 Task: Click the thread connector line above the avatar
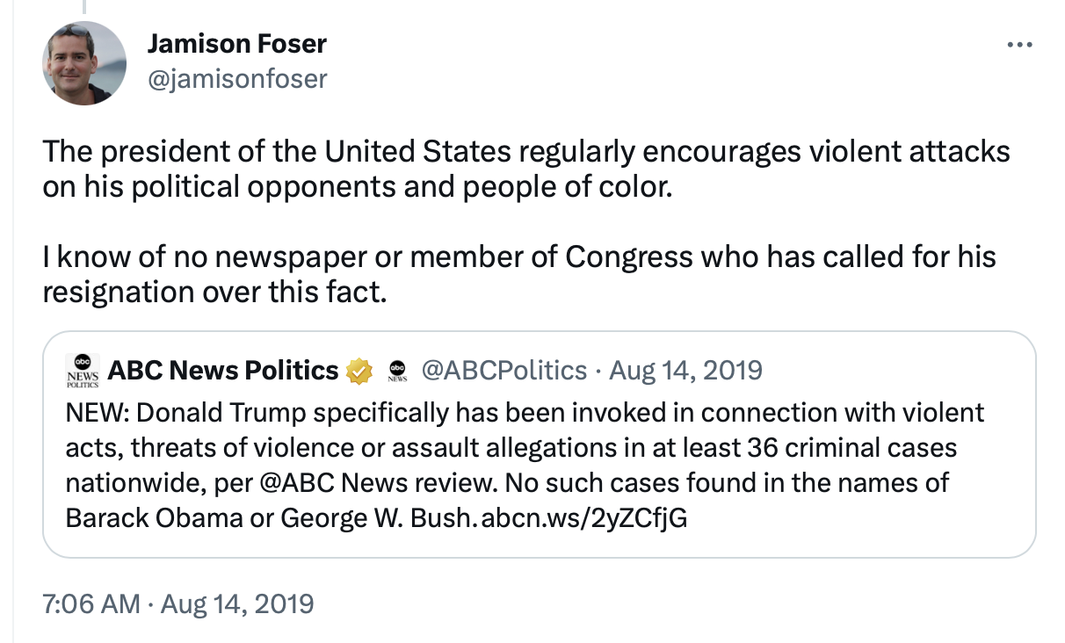point(85,5)
